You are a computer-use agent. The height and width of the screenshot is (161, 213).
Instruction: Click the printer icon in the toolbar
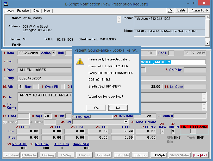click(170, 10)
